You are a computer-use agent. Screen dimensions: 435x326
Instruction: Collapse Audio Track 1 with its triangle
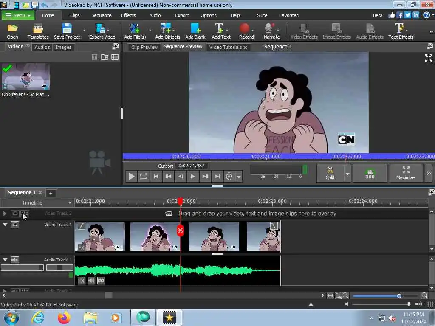[x=5, y=259]
